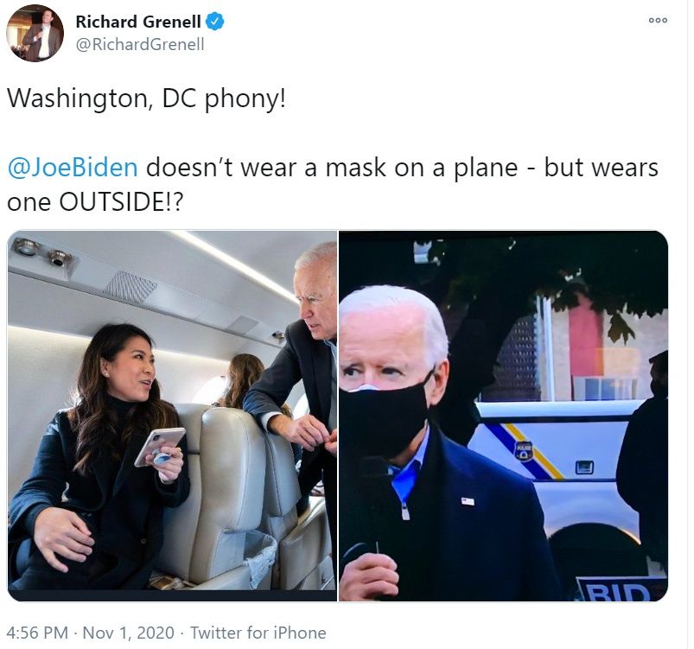Click the Nov 1, 2020 date
Screen dimensions: 694x649
click(129, 633)
